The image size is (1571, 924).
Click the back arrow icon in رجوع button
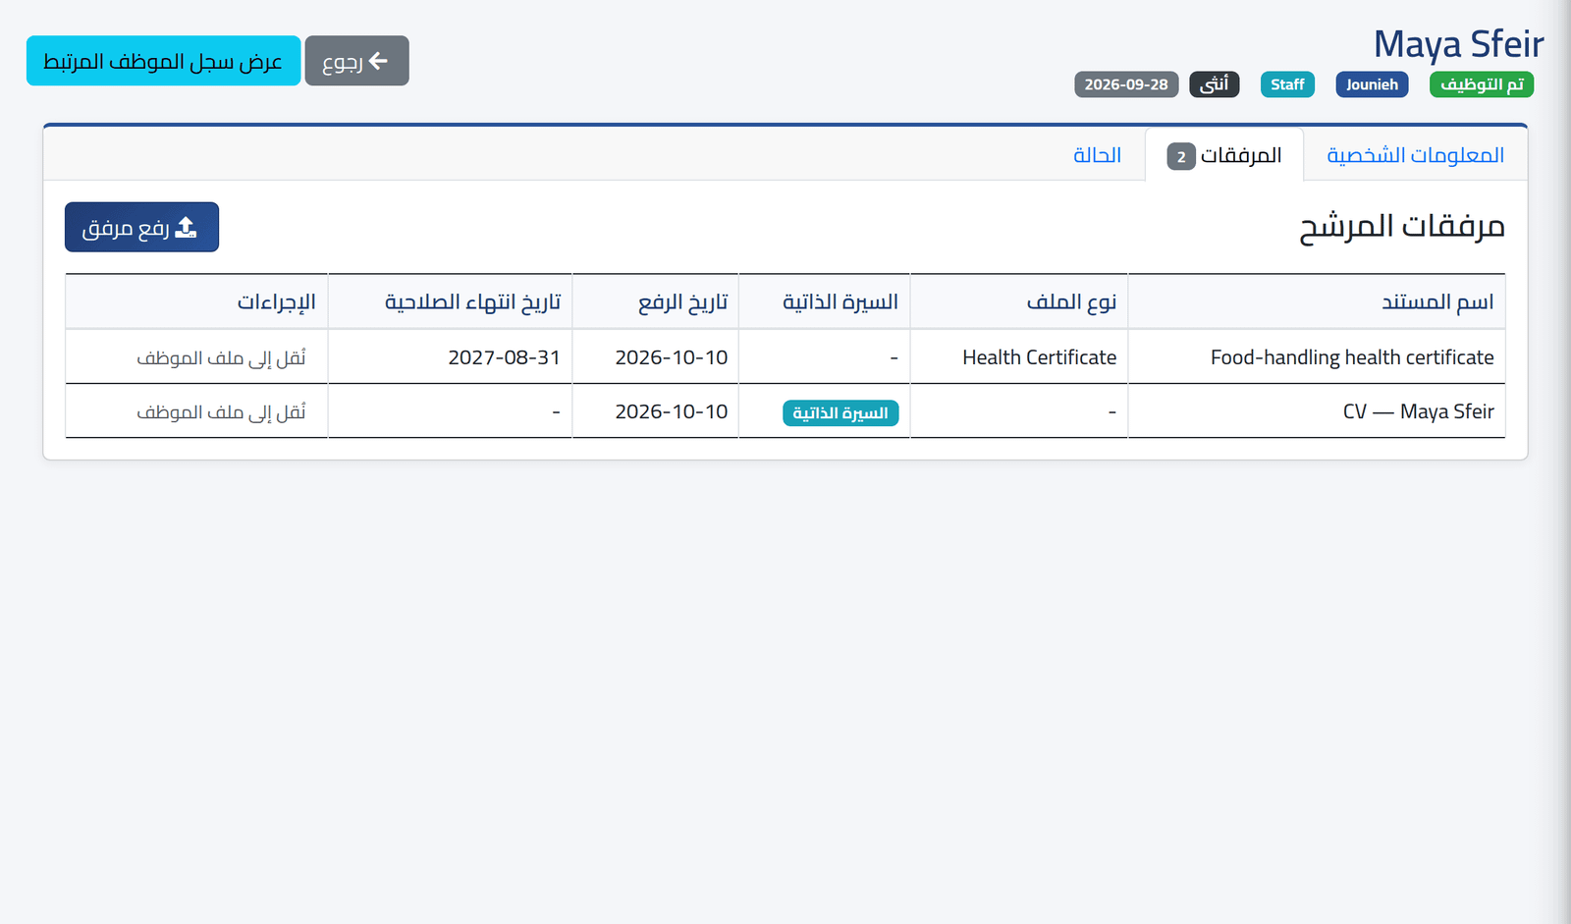pyautogui.click(x=378, y=61)
